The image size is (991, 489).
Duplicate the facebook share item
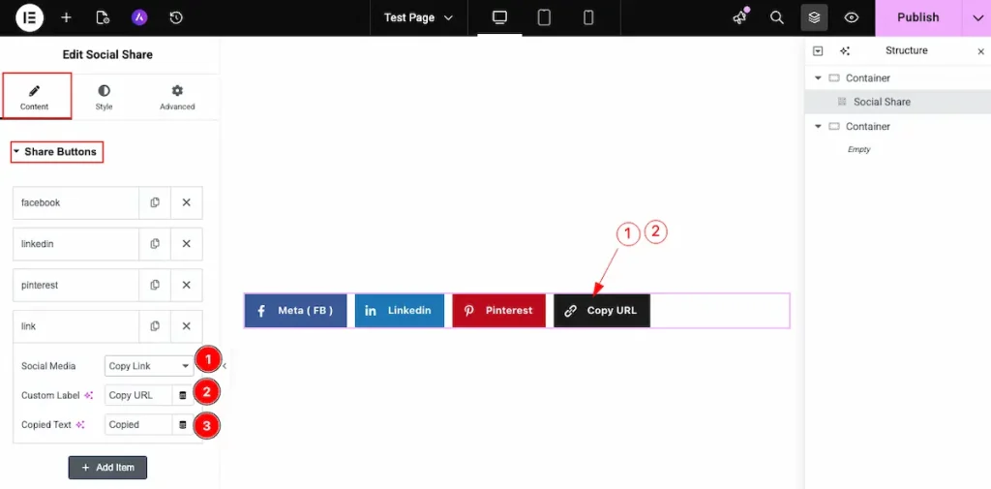pyautogui.click(x=155, y=203)
